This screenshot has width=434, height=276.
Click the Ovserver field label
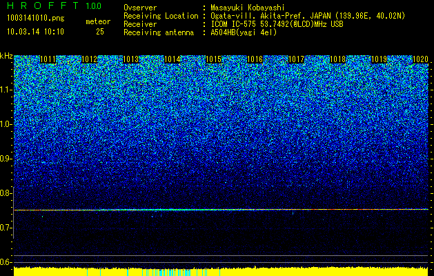[140, 8]
